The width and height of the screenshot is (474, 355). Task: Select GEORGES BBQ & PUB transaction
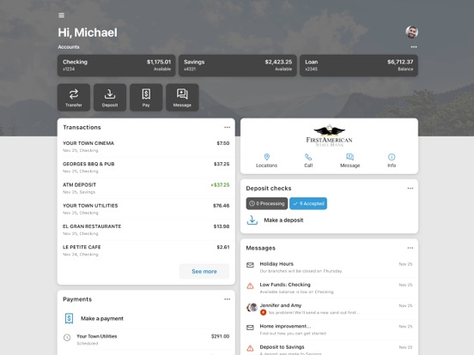click(x=146, y=167)
